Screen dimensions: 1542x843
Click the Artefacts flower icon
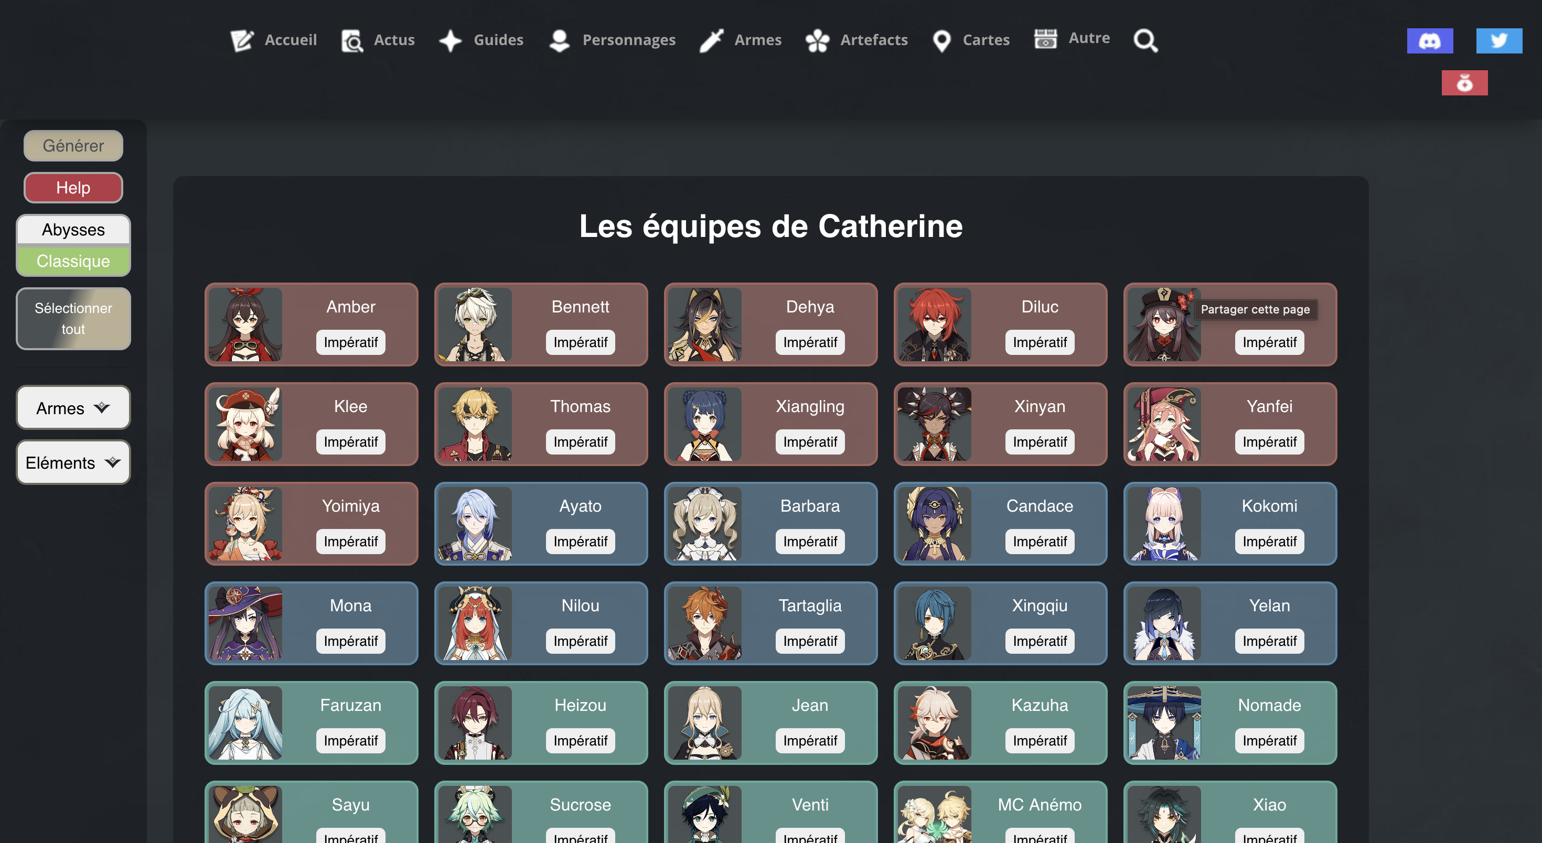click(x=817, y=40)
